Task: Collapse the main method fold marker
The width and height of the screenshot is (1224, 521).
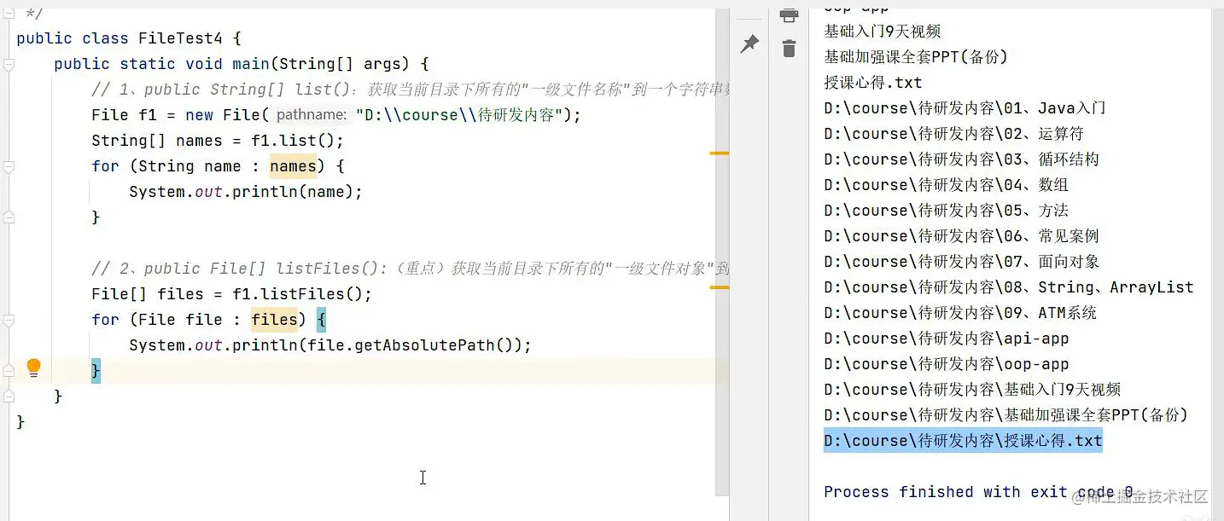Action: pyautogui.click(x=9, y=64)
